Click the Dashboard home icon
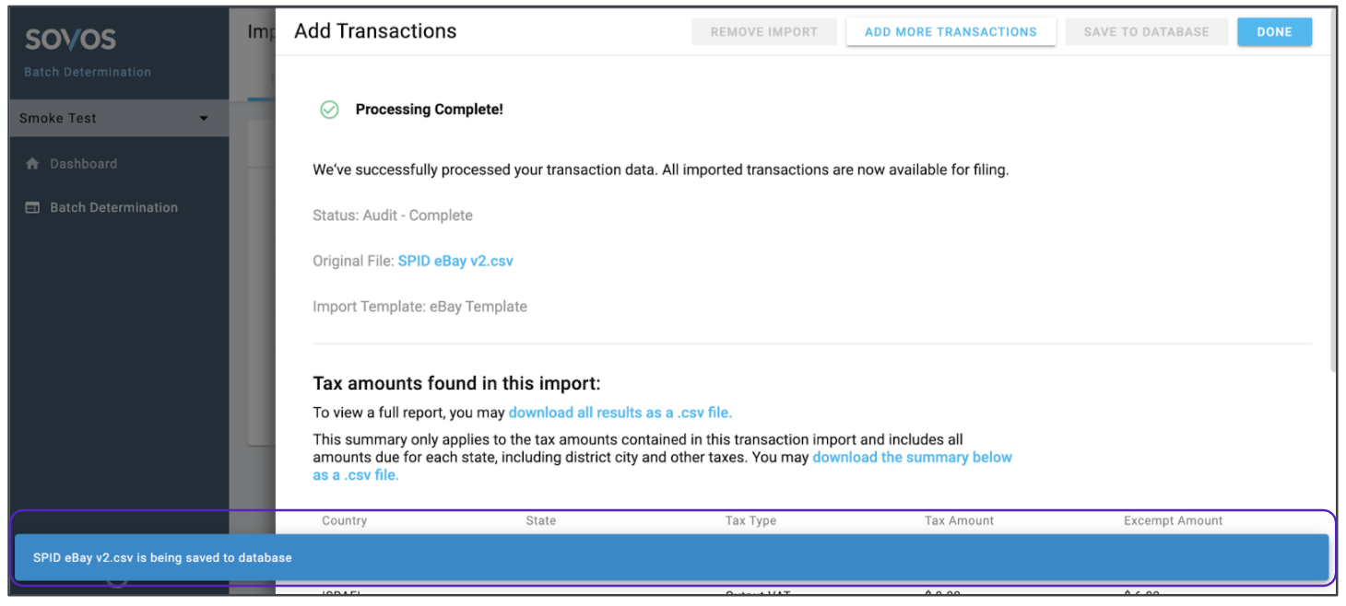 [33, 164]
